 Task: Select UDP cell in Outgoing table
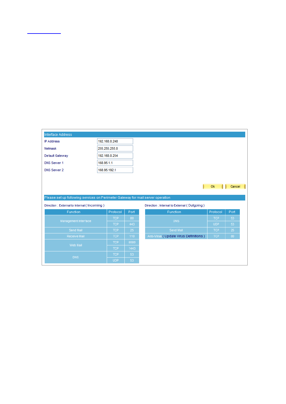[216, 224]
